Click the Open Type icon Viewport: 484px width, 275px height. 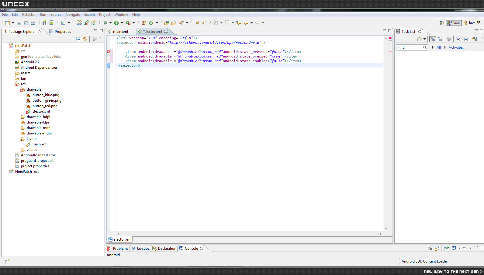pyautogui.click(x=167, y=23)
